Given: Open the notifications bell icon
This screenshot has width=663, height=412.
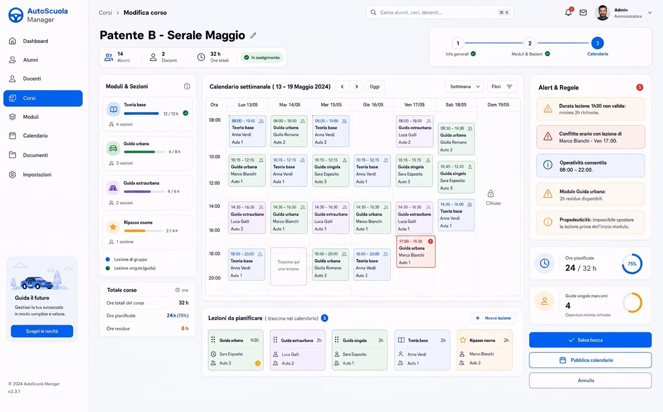Looking at the screenshot, I should 569,12.
